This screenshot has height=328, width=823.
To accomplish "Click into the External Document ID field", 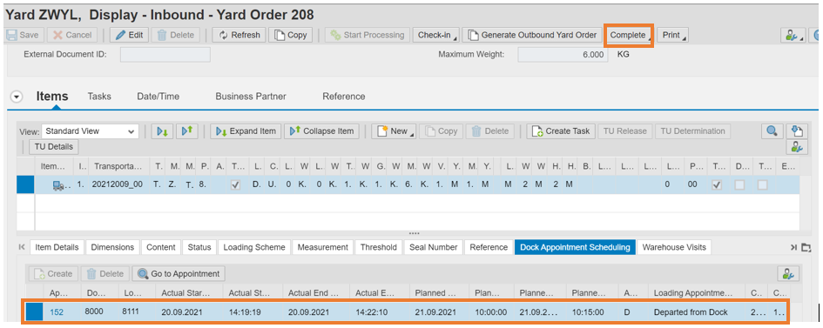I will pos(165,55).
